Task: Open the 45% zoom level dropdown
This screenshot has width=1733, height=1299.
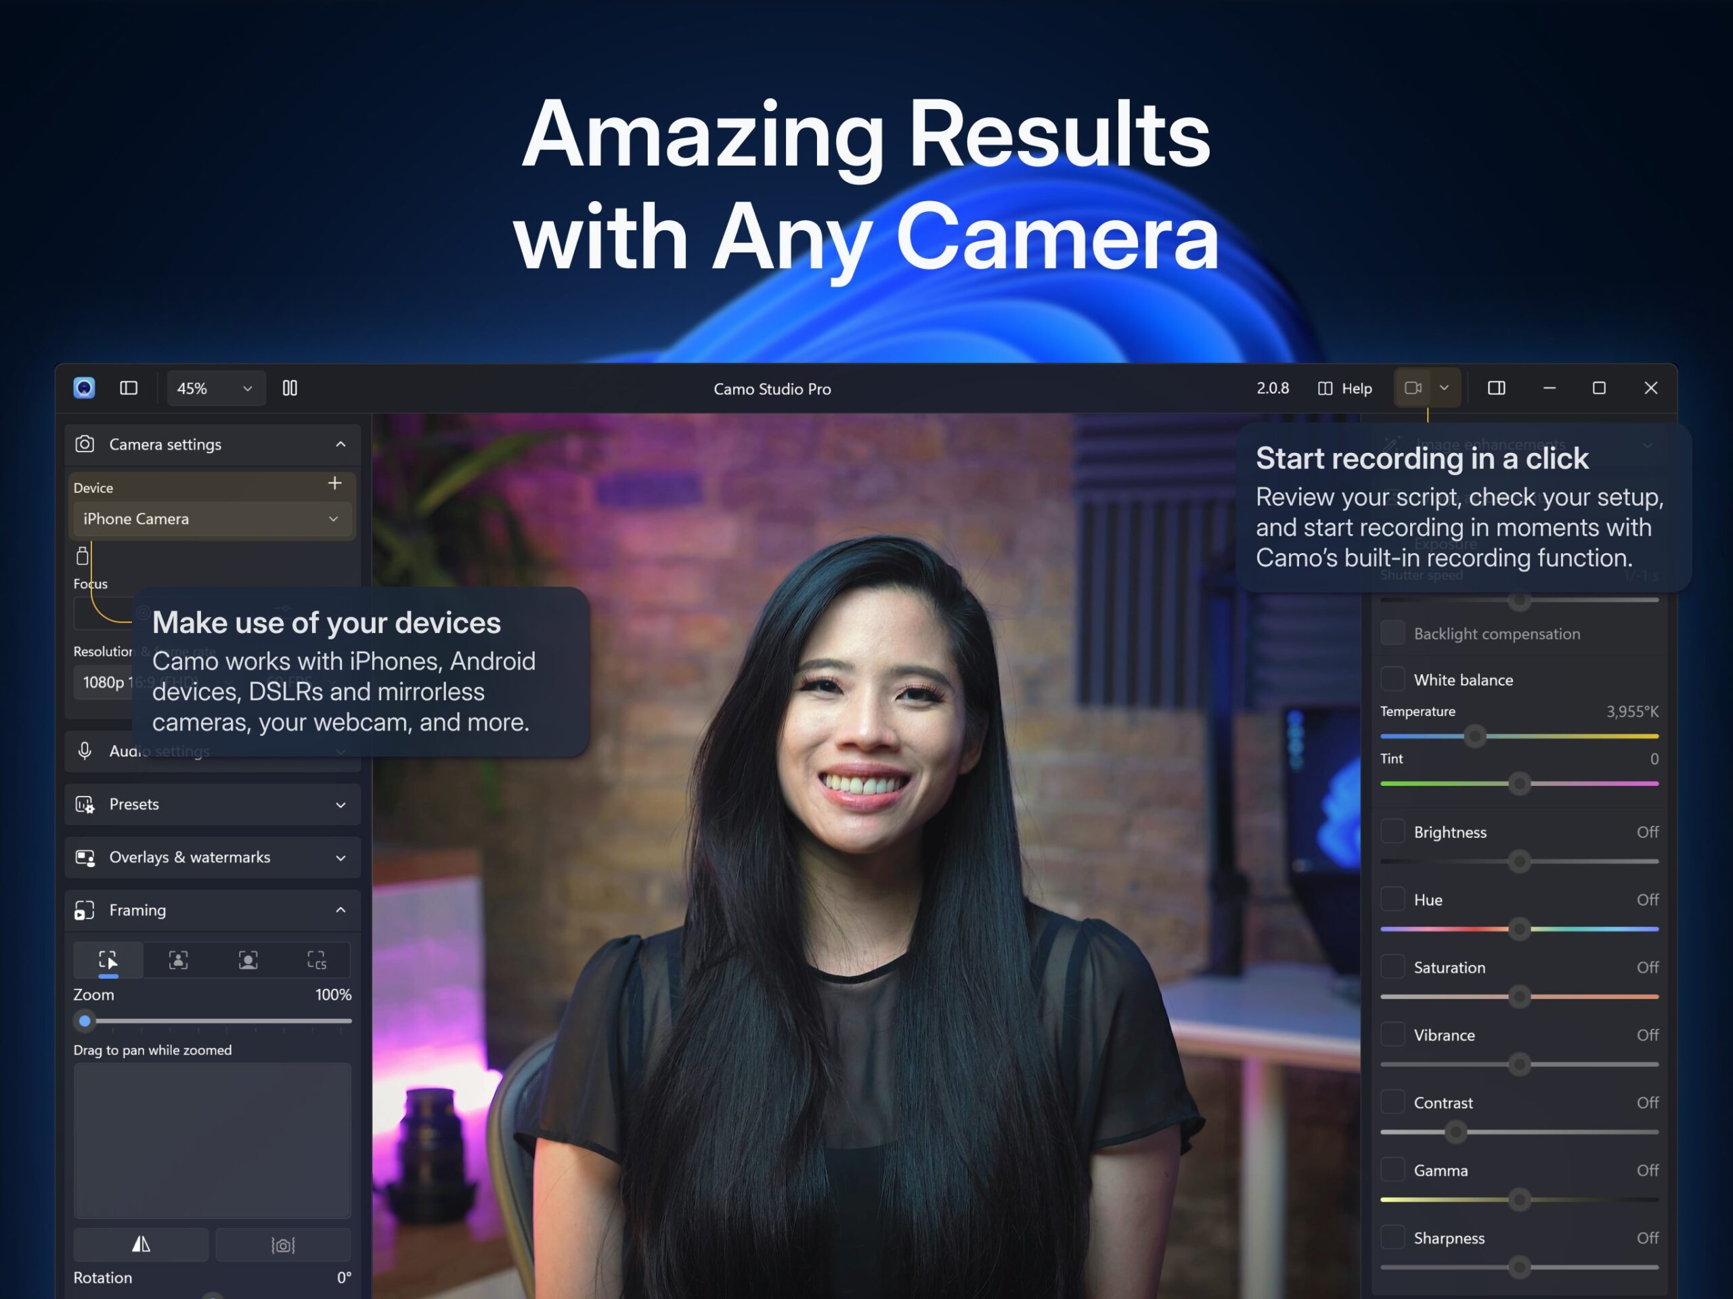Action: 215,388
